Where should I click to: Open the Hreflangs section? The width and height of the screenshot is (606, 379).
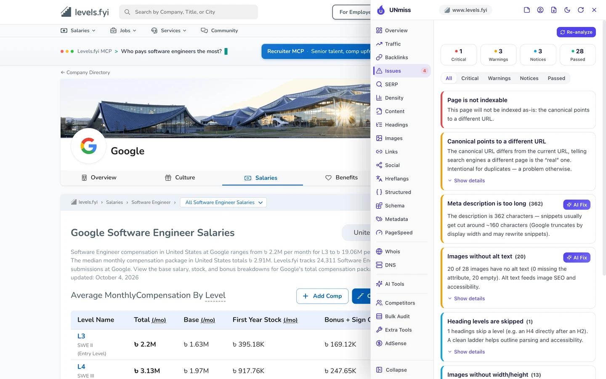(x=402, y=179)
